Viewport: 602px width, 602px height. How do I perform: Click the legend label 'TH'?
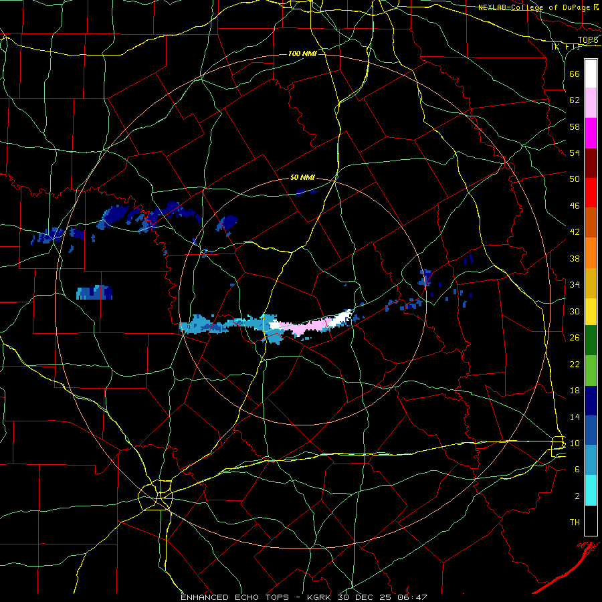[575, 522]
